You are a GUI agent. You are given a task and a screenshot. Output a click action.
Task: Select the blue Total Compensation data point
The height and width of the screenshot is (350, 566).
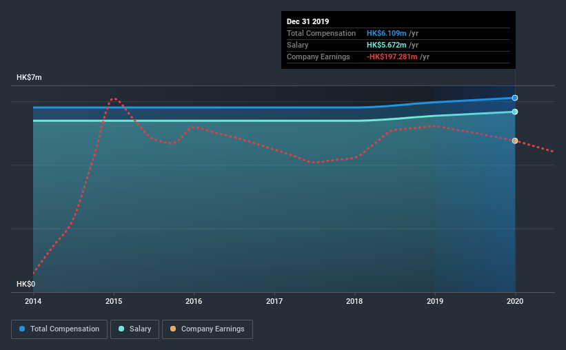515,98
